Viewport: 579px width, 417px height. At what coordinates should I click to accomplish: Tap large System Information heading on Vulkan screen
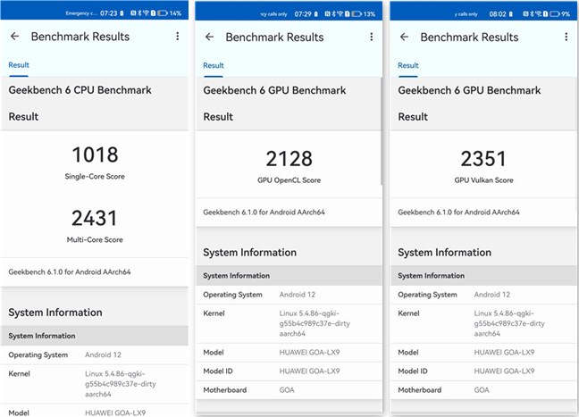[445, 253]
